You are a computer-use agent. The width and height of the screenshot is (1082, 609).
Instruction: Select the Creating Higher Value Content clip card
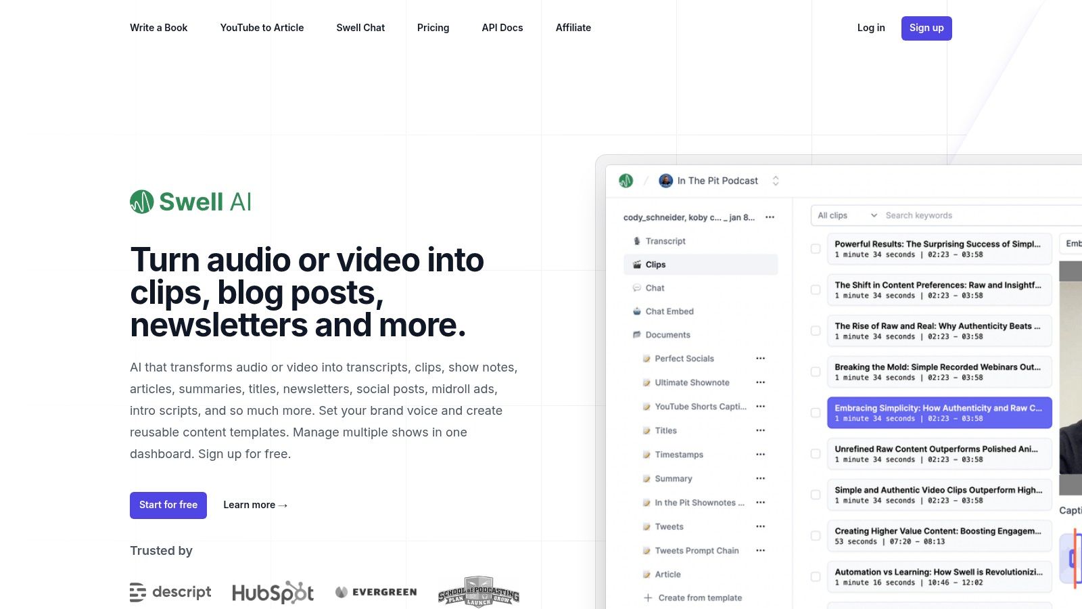click(939, 536)
